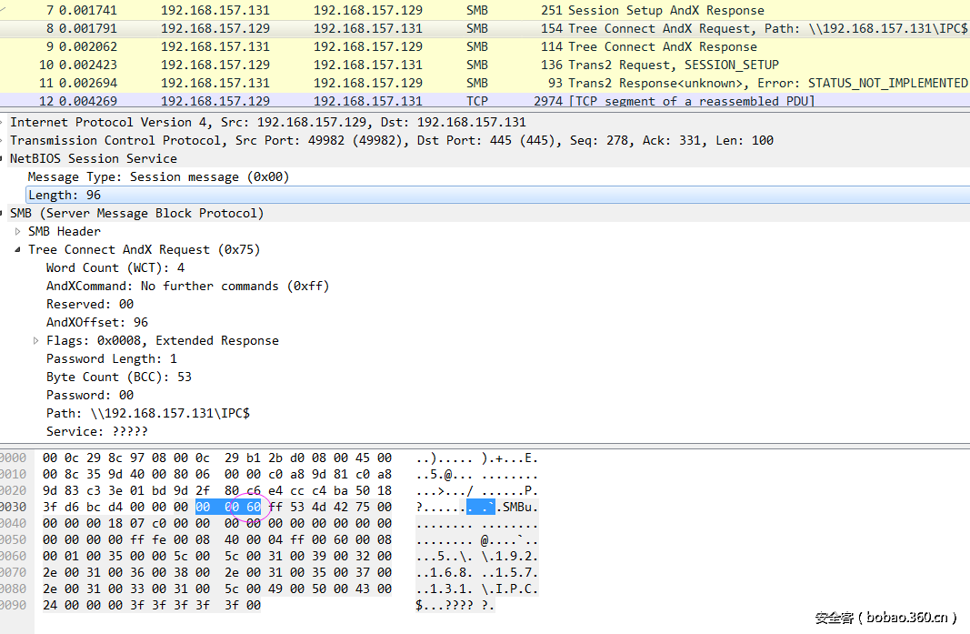Select the Path \\192.168.157.131\IPC$ field
This screenshot has height=634, width=970.
tap(148, 414)
